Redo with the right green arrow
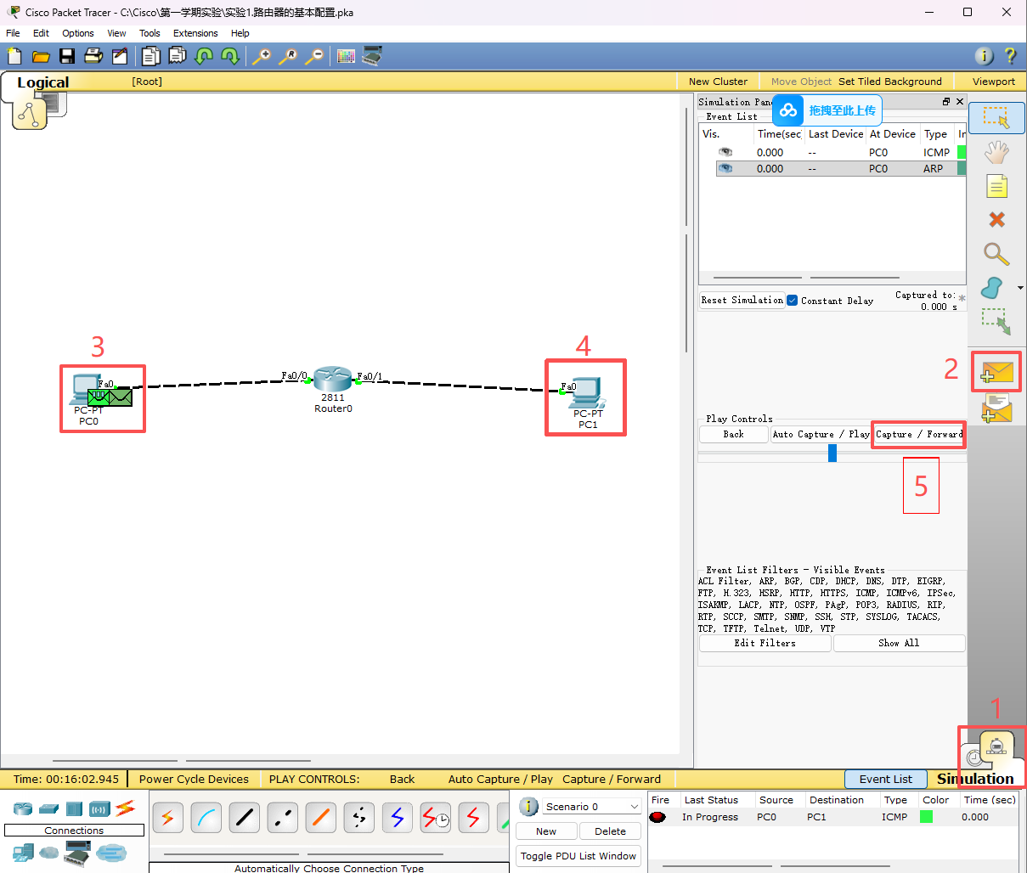The image size is (1027, 873). [230, 56]
